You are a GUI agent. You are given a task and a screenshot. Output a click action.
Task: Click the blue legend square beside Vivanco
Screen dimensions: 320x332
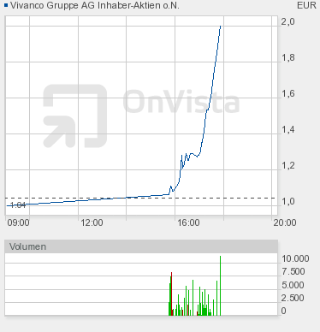click(x=6, y=5)
